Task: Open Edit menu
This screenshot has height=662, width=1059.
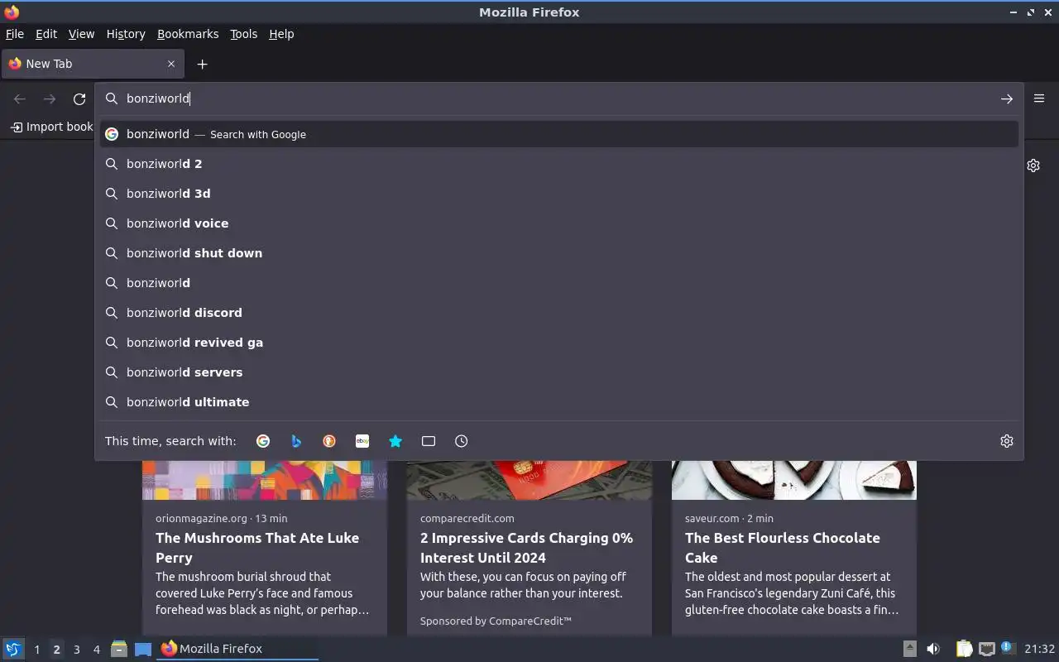Action: tap(46, 34)
